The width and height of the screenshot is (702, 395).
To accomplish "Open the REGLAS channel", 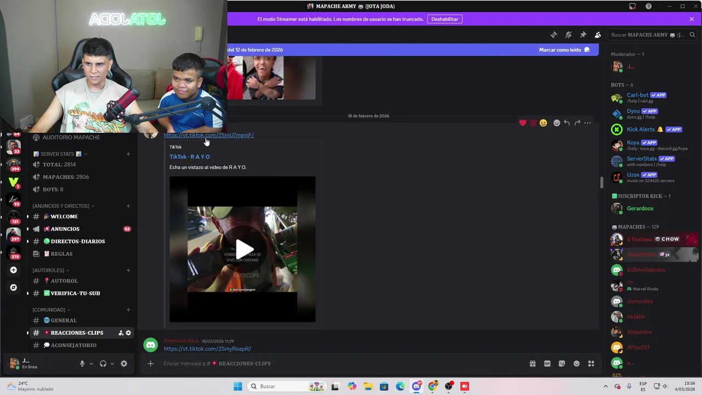I will 81,254.
